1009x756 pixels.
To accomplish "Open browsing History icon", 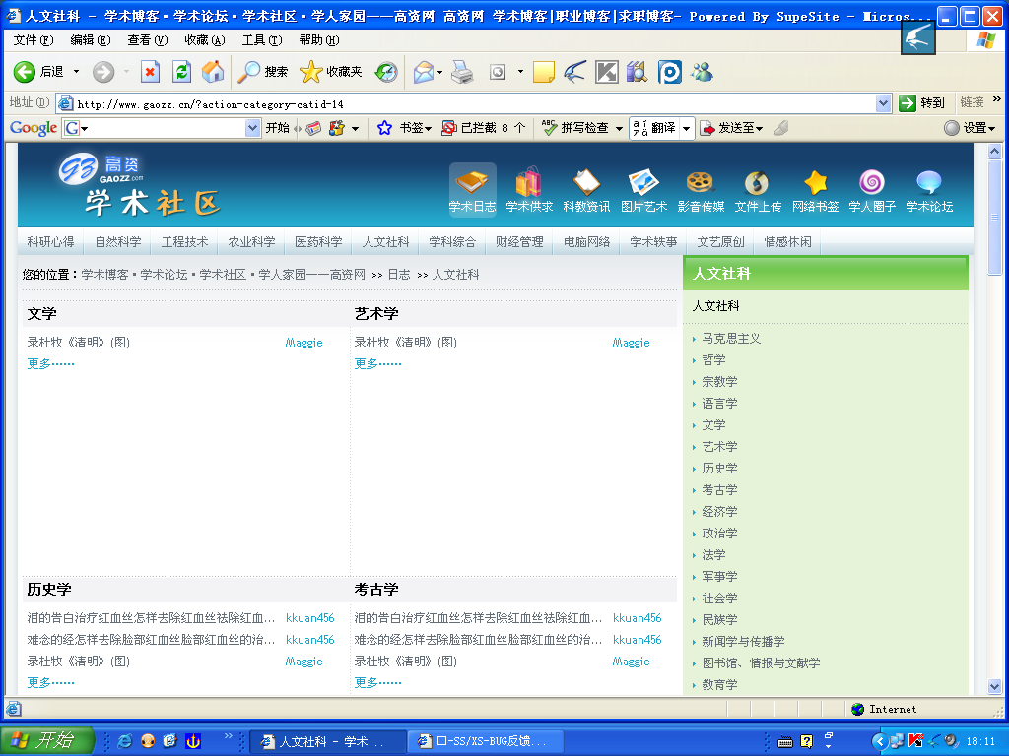I will point(386,72).
